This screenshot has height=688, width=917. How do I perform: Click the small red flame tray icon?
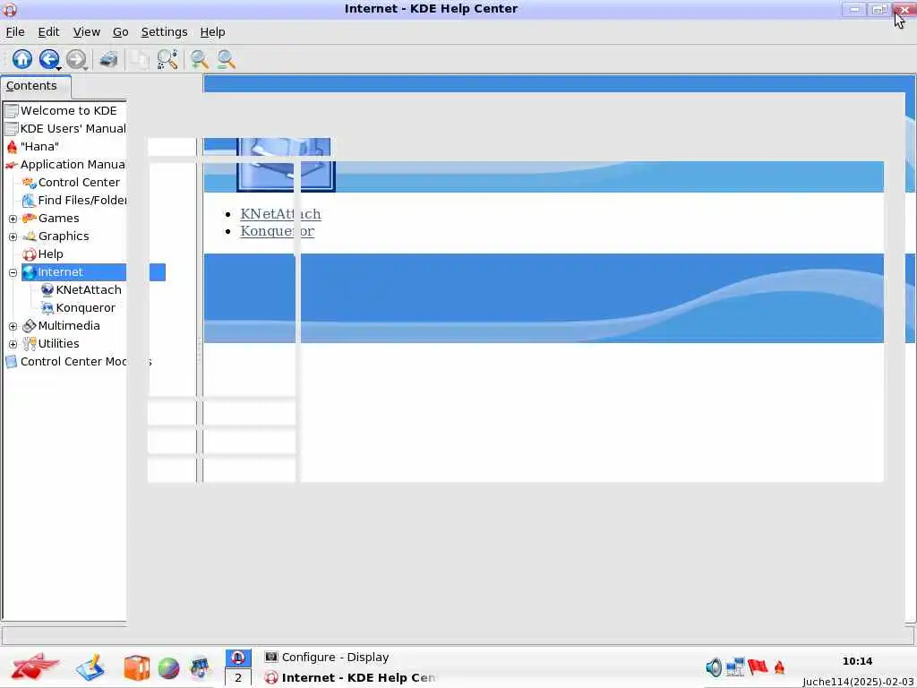coord(779,667)
